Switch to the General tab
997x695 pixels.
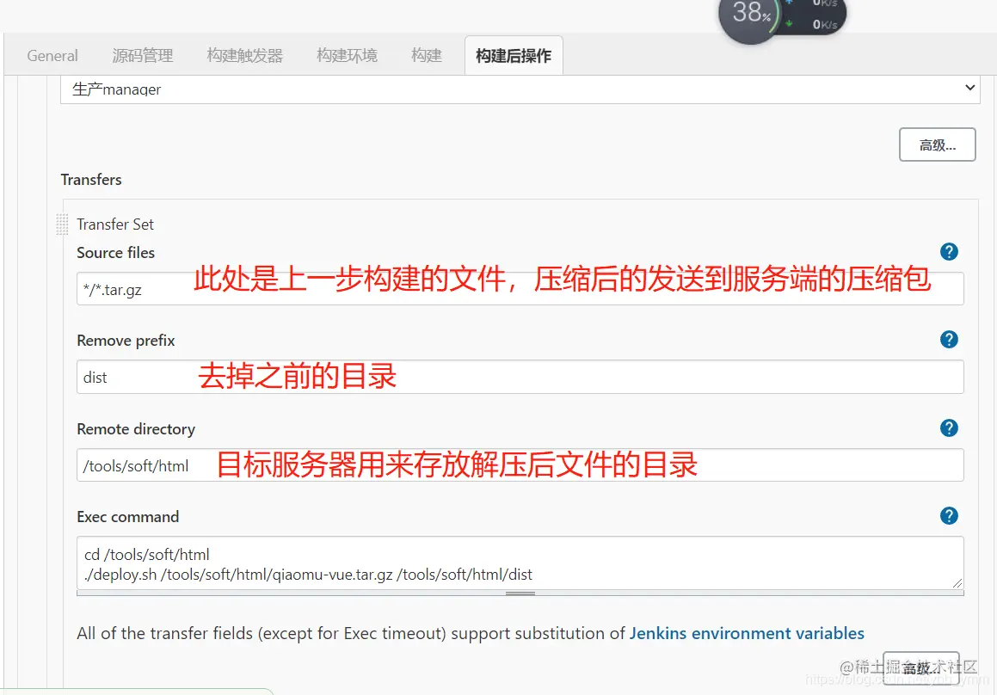52,56
